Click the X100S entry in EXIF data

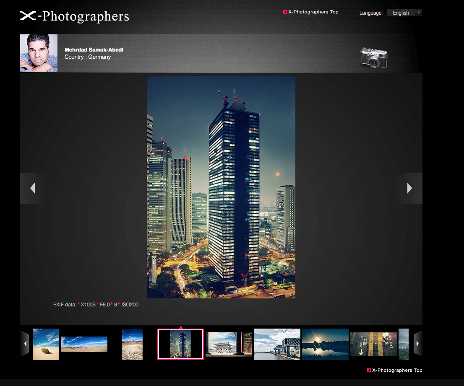pos(88,305)
